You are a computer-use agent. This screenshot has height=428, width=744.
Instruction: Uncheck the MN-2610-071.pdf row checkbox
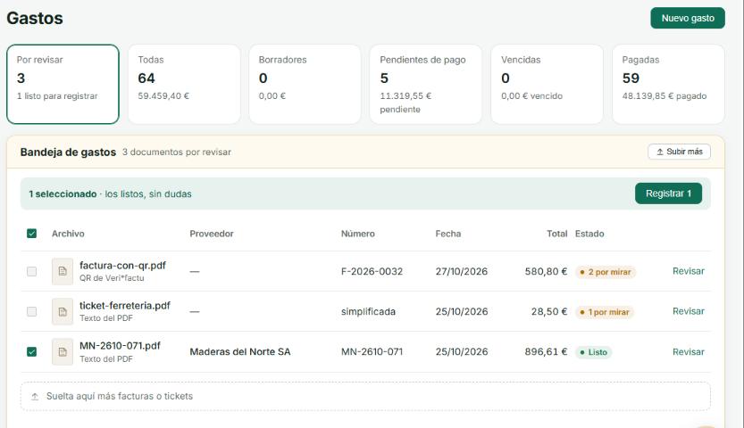click(32, 352)
